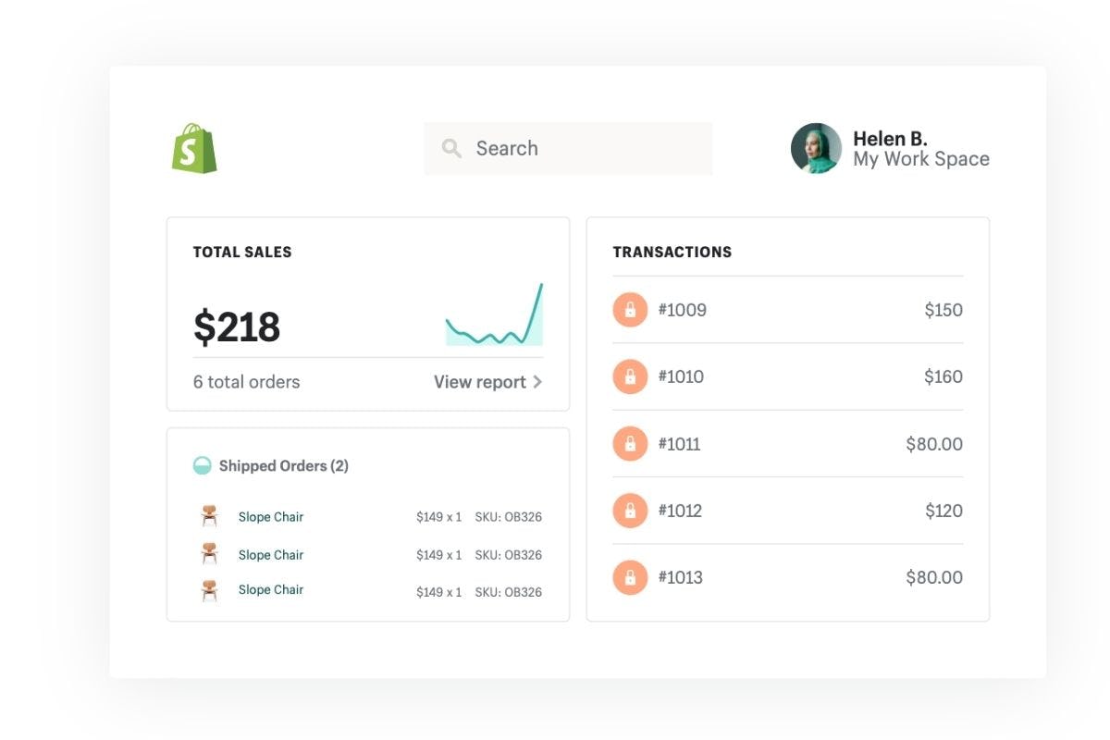Click the lock icon for transaction #1012
The width and height of the screenshot is (1110, 740).
(630, 511)
